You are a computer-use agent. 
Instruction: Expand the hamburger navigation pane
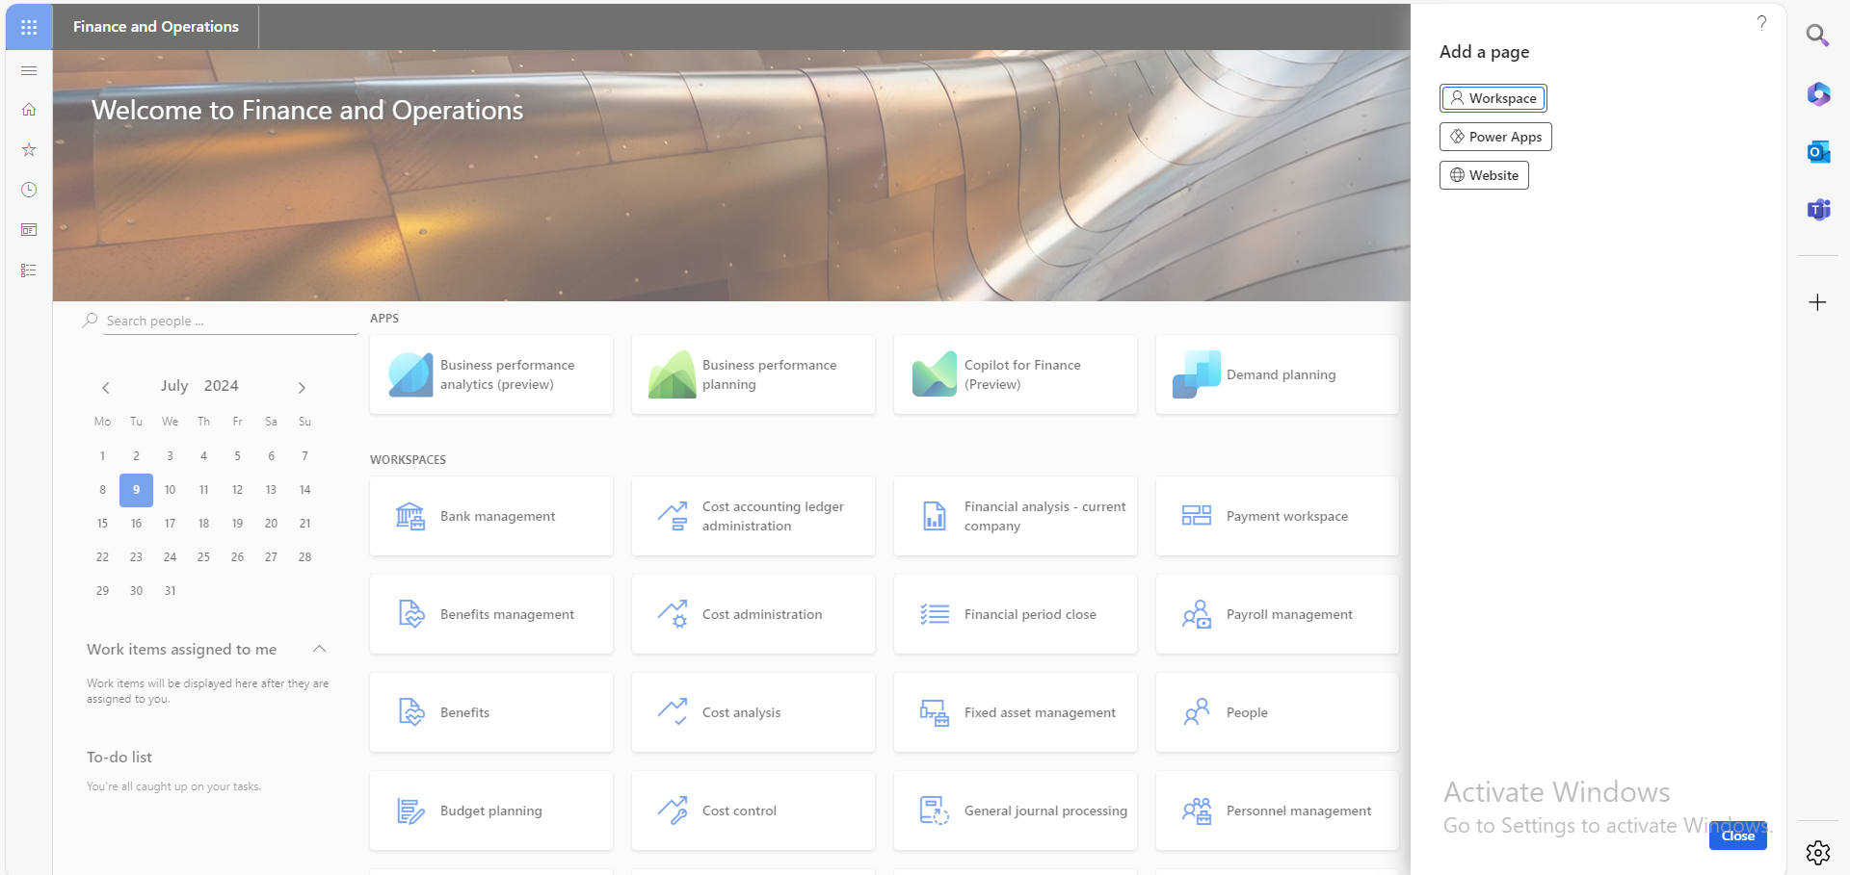click(29, 71)
